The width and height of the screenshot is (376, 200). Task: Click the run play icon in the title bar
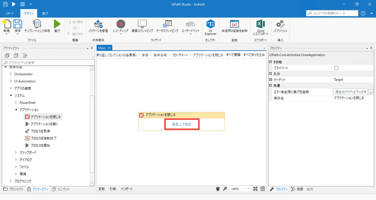(x=14, y=4)
